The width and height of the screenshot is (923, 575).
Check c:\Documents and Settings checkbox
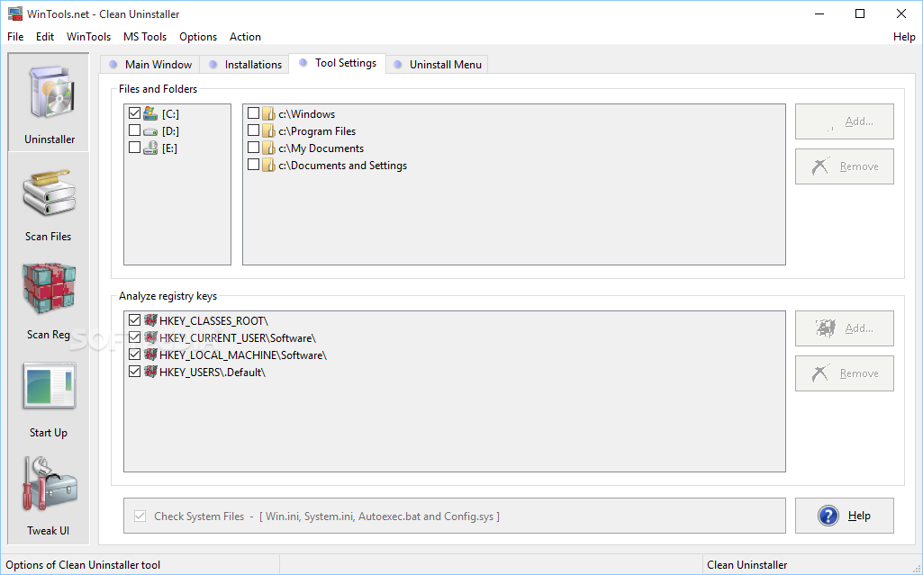pyautogui.click(x=254, y=164)
